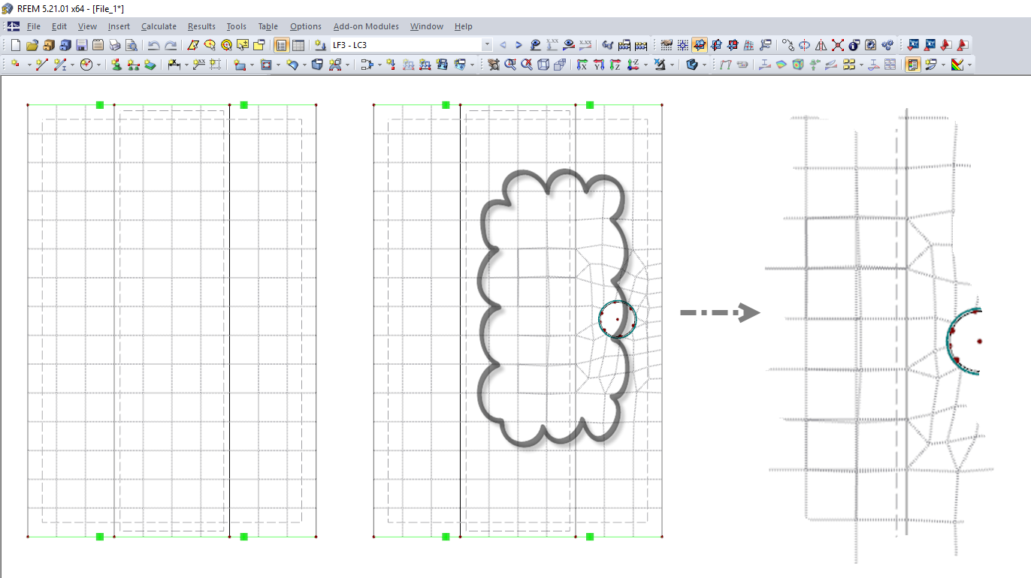Viewport: 1031px width, 578px height.
Task: Open the LF3 - LC3 load case dropdown
Action: (x=488, y=44)
